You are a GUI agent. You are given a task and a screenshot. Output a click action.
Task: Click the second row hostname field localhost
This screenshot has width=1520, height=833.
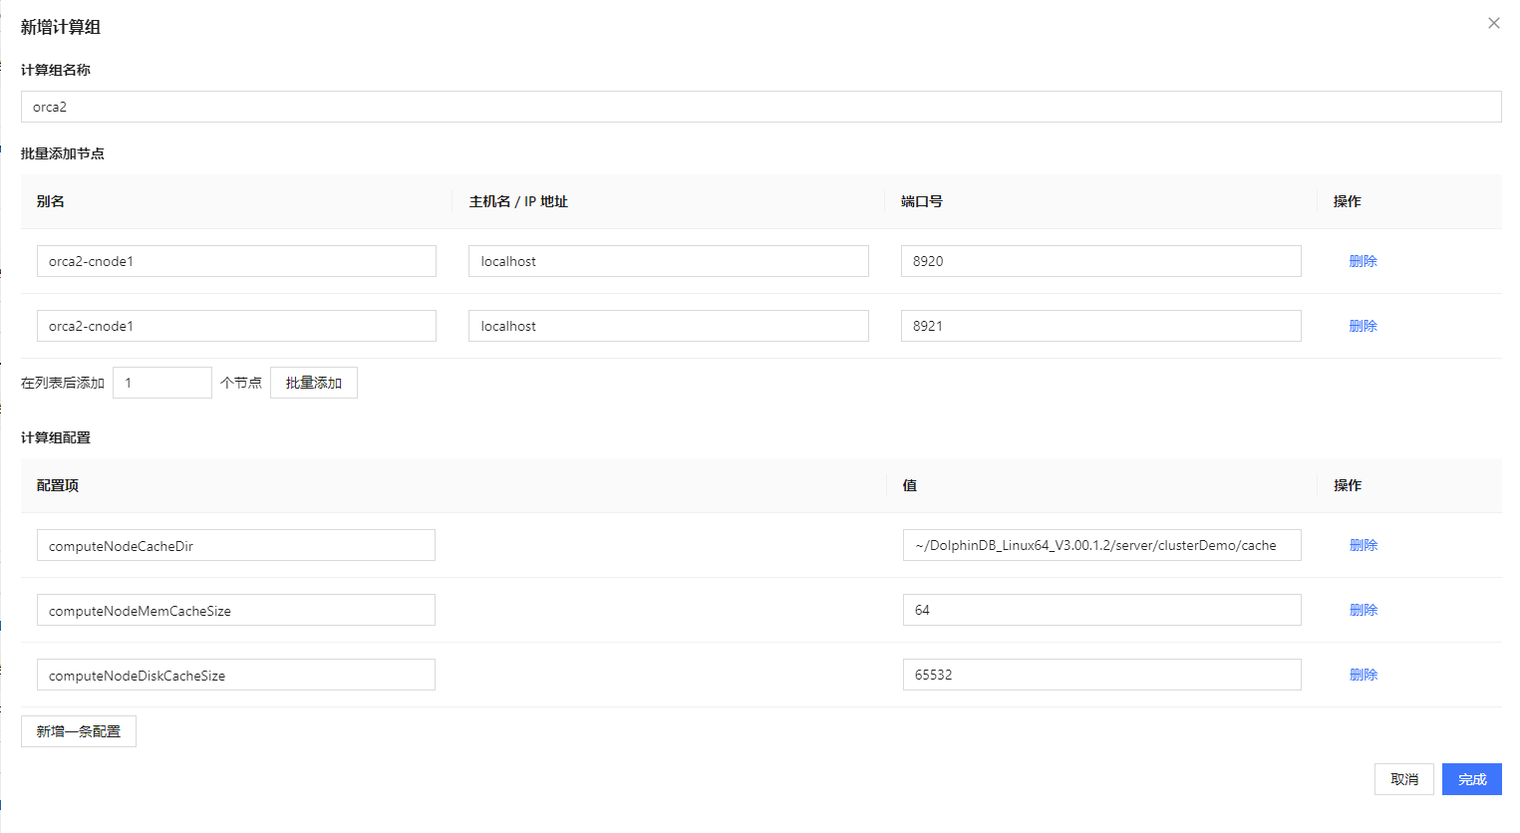coord(668,326)
